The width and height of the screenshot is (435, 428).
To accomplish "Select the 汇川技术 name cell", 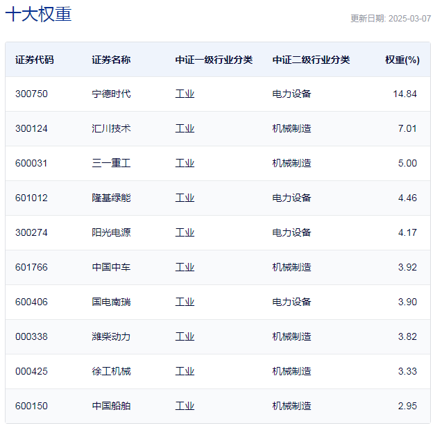I will point(111,128).
